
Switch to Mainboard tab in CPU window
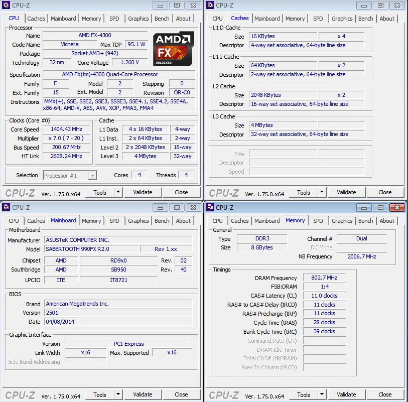click(x=63, y=19)
